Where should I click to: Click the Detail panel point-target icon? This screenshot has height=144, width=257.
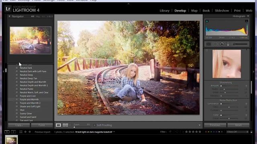coord(207,50)
